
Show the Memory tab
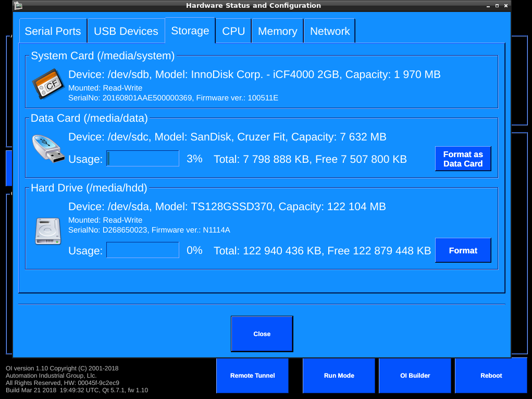[277, 31]
